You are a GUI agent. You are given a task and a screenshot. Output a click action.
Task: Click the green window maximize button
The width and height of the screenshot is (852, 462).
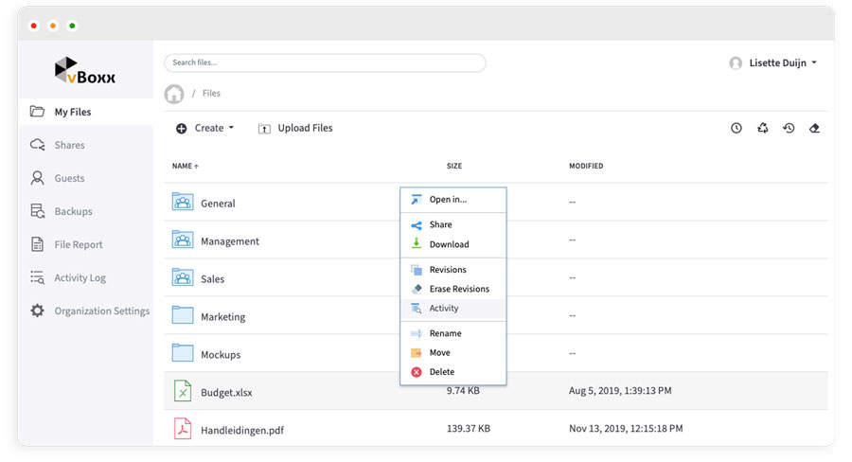click(x=72, y=26)
